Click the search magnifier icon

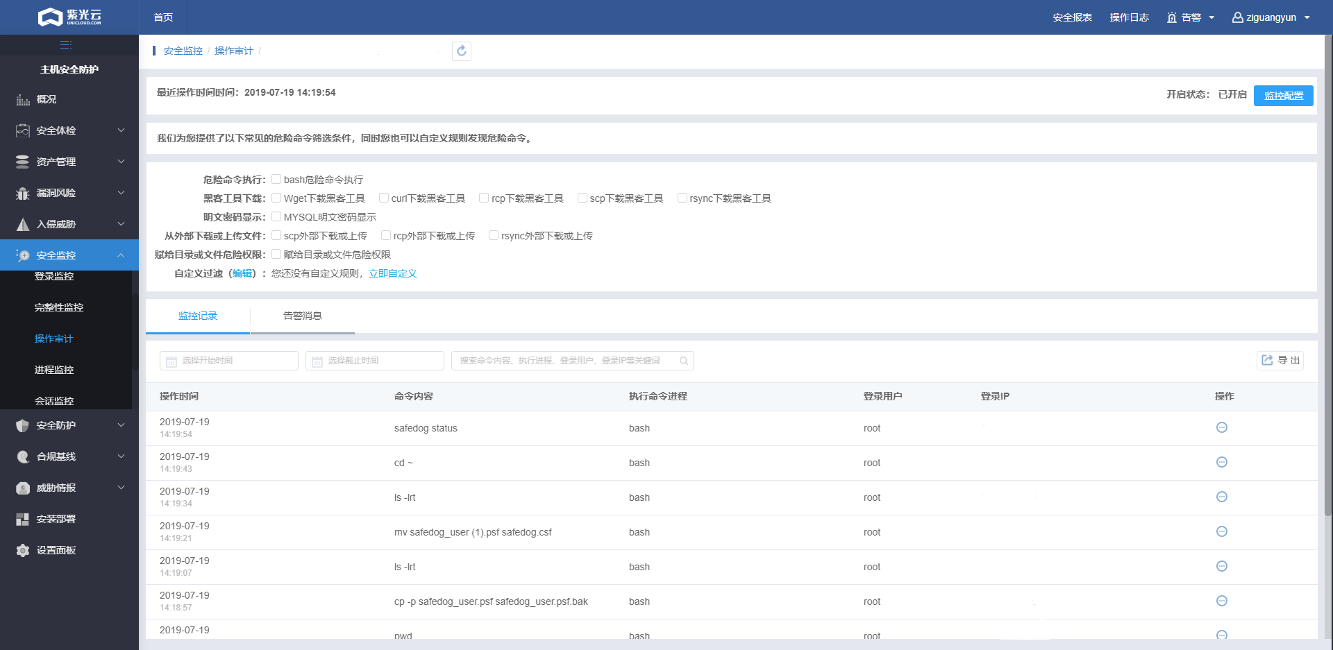684,361
